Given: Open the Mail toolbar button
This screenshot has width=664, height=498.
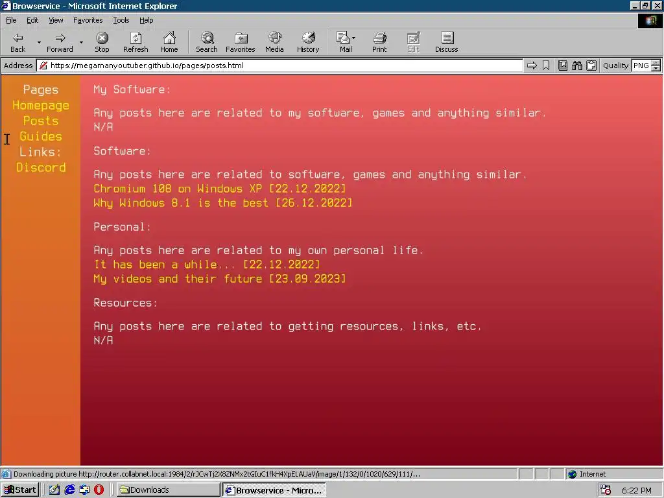Looking at the screenshot, I should coord(344,42).
